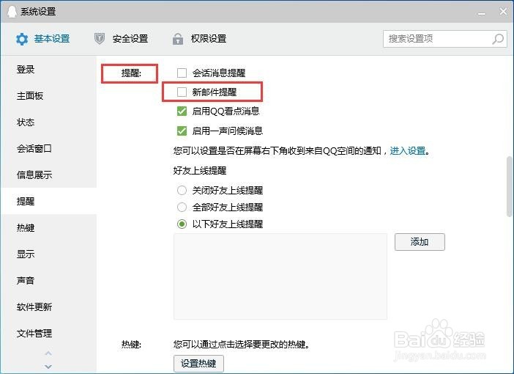
Task: Go to 热键 sidebar section
Action: [48, 227]
